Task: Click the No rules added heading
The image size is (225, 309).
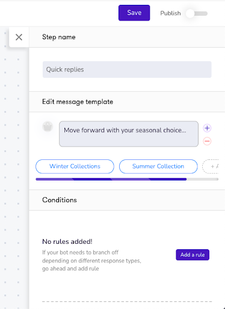Action: [67, 241]
